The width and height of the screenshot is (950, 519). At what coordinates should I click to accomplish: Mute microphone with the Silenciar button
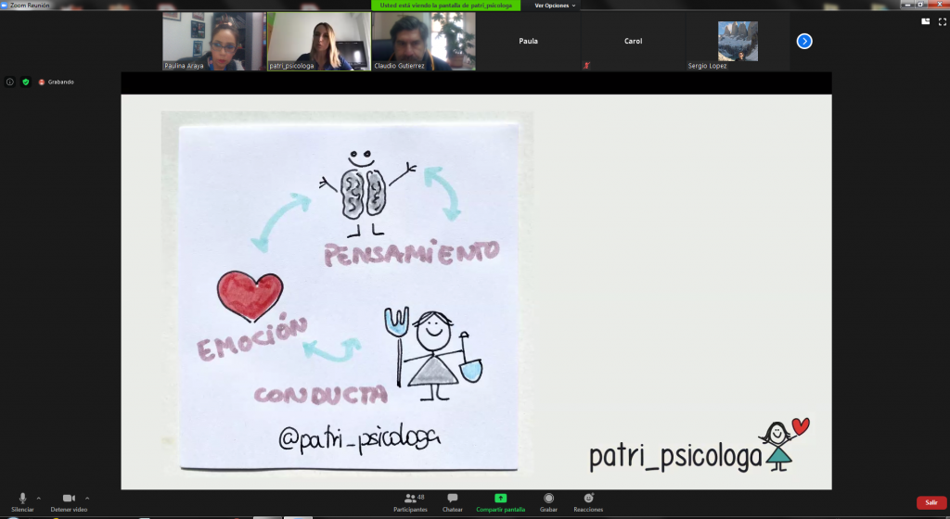coord(22,501)
